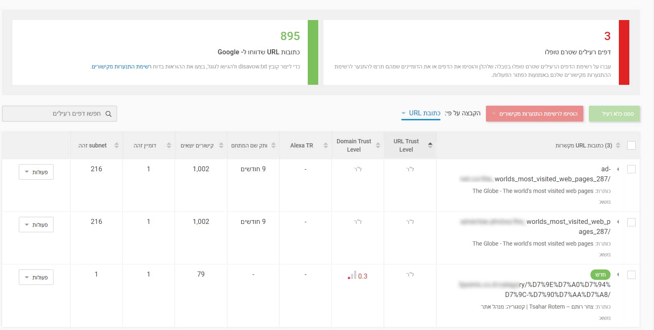Click הוסיפו לרשימת התנערות מקישורים button
This screenshot has height=330, width=654.
click(x=534, y=114)
